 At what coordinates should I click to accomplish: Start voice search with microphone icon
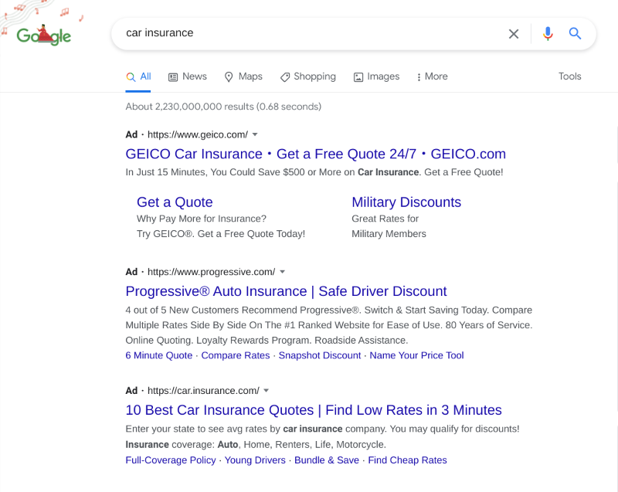[x=548, y=33]
